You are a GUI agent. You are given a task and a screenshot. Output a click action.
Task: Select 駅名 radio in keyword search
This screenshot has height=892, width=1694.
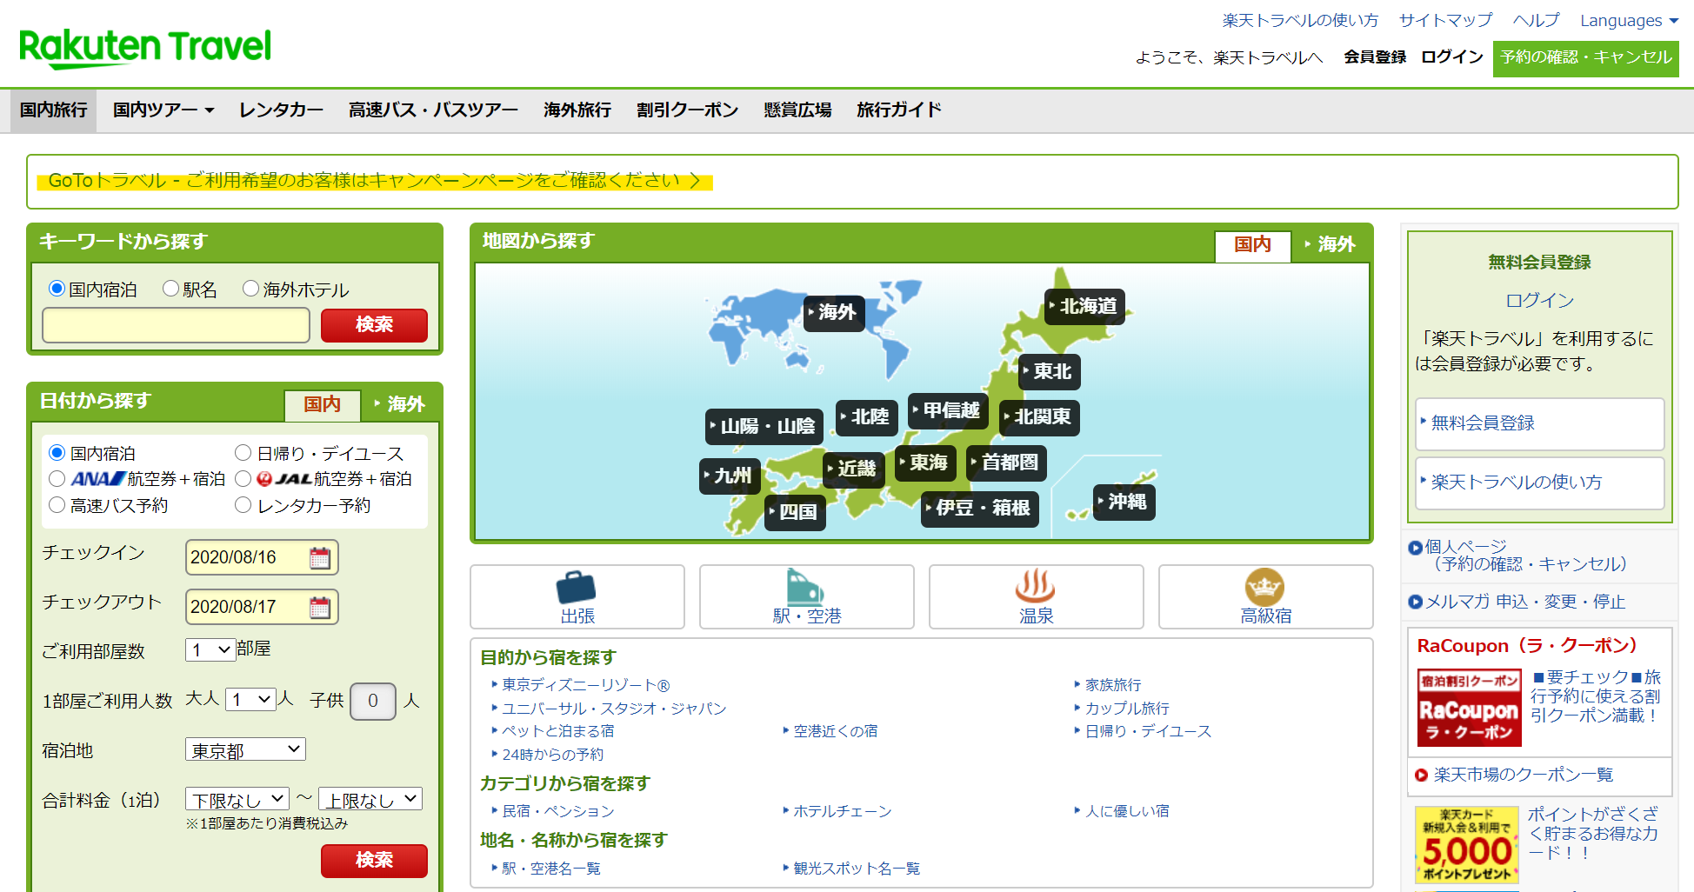[171, 289]
